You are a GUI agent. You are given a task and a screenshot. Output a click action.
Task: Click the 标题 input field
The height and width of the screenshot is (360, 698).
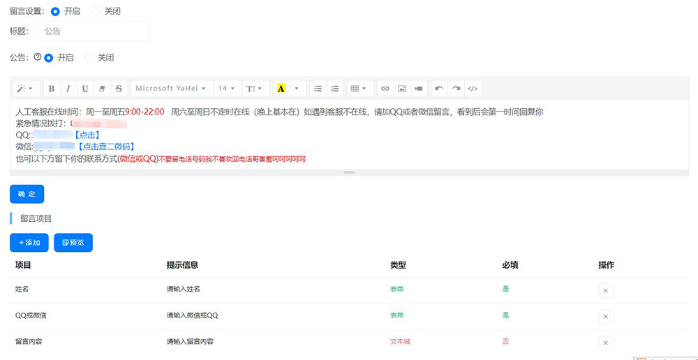point(92,31)
